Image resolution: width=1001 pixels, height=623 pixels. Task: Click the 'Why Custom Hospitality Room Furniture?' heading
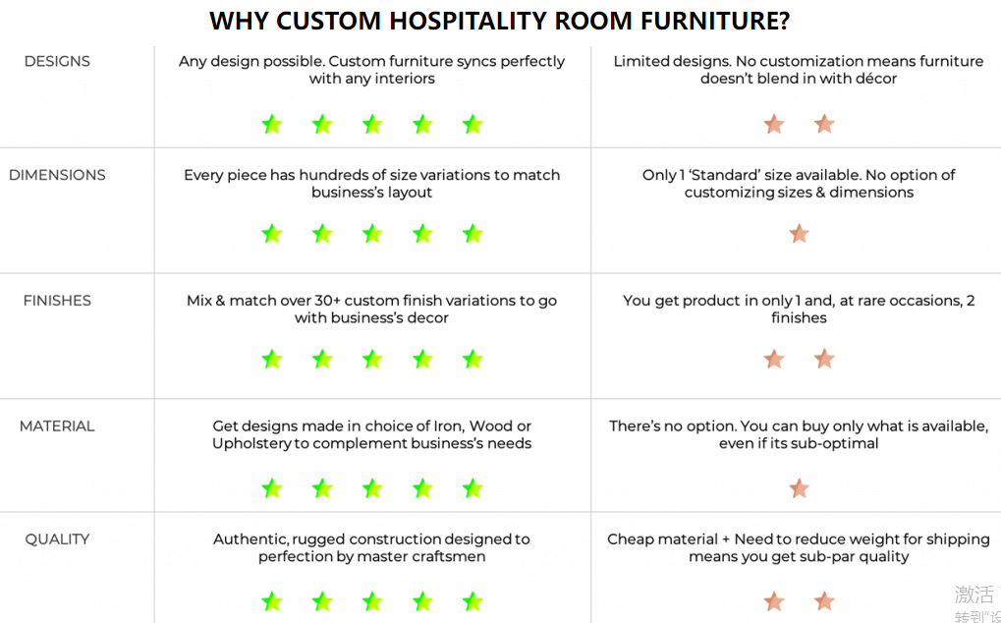pyautogui.click(x=500, y=21)
